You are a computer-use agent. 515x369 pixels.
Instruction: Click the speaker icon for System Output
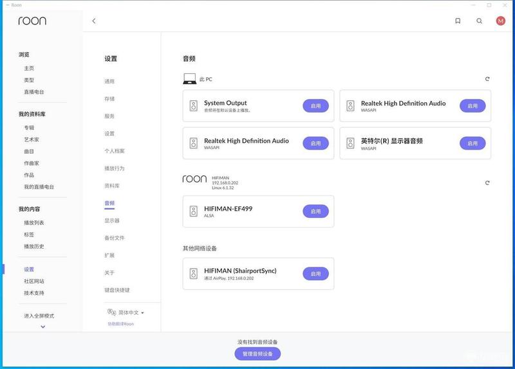tap(194, 105)
